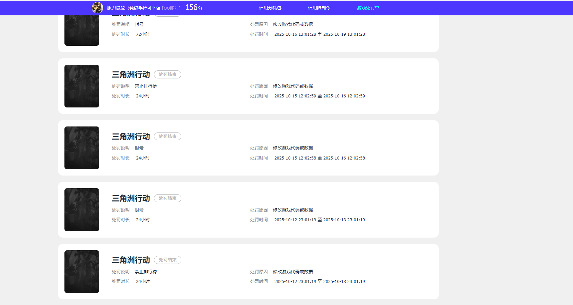The image size is (573, 305).
Task: Open thumbnail of card dated 2025-10-15 12:02:58
Action: [x=82, y=148]
